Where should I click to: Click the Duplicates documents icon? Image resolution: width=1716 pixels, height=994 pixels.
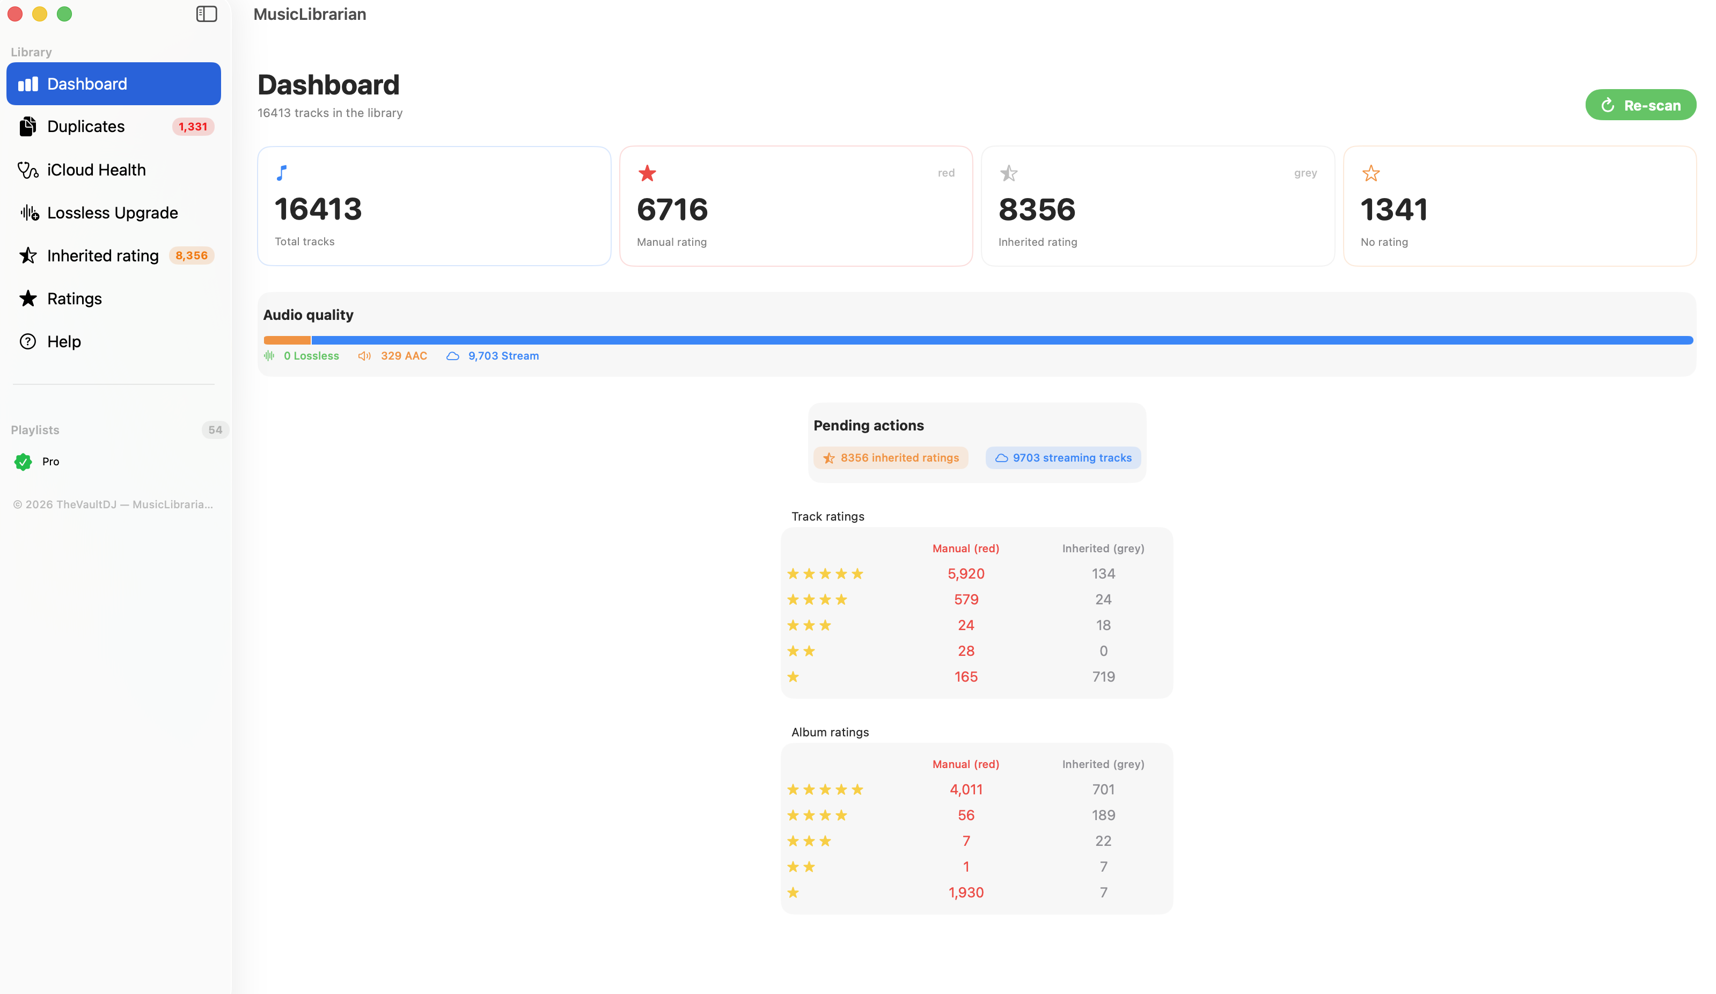(28, 127)
